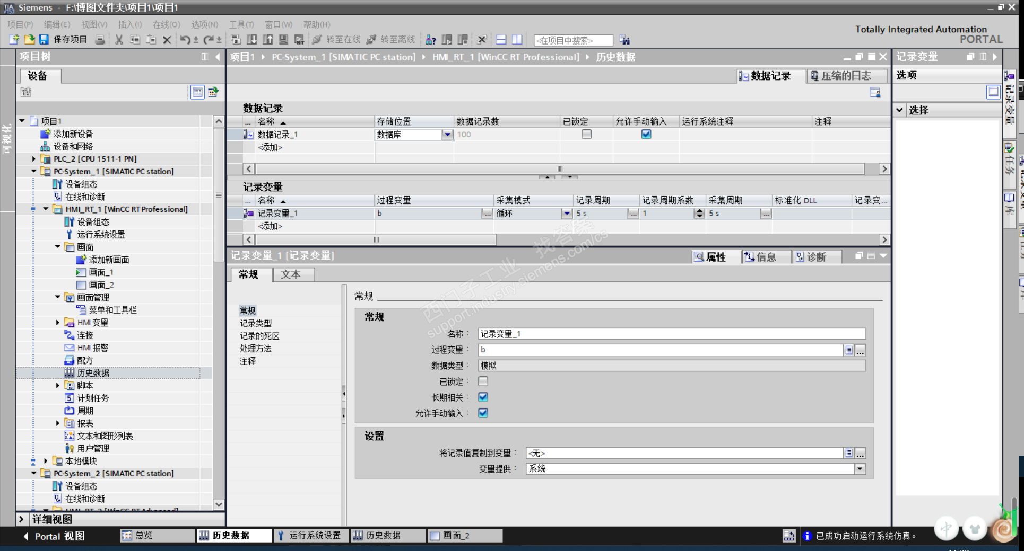Click the project tree list view icon
This screenshot has height=551, width=1024.
click(x=197, y=92)
